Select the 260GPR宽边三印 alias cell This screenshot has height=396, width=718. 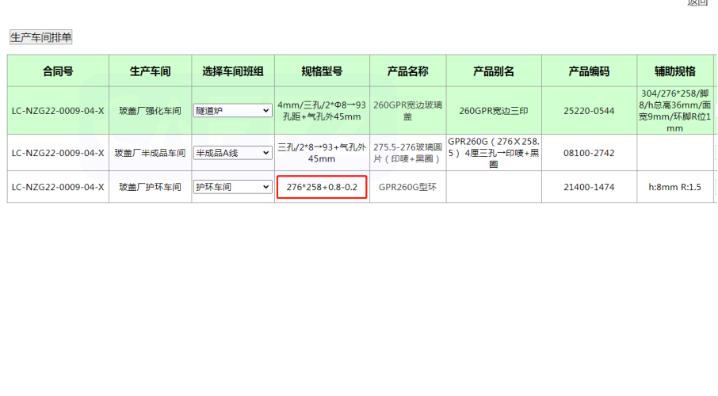pyautogui.click(x=493, y=111)
